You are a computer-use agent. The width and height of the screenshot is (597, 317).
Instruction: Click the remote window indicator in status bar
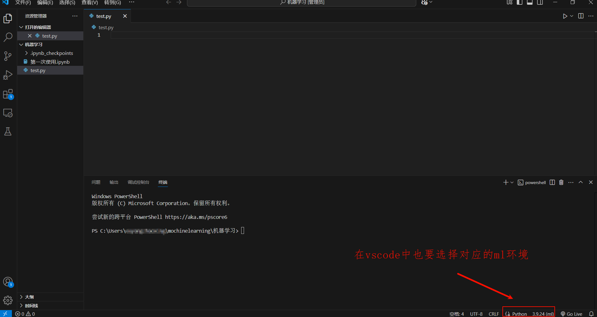5,314
